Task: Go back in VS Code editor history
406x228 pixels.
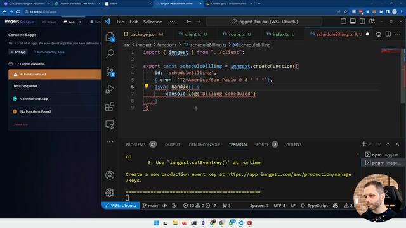Action: coord(188,22)
